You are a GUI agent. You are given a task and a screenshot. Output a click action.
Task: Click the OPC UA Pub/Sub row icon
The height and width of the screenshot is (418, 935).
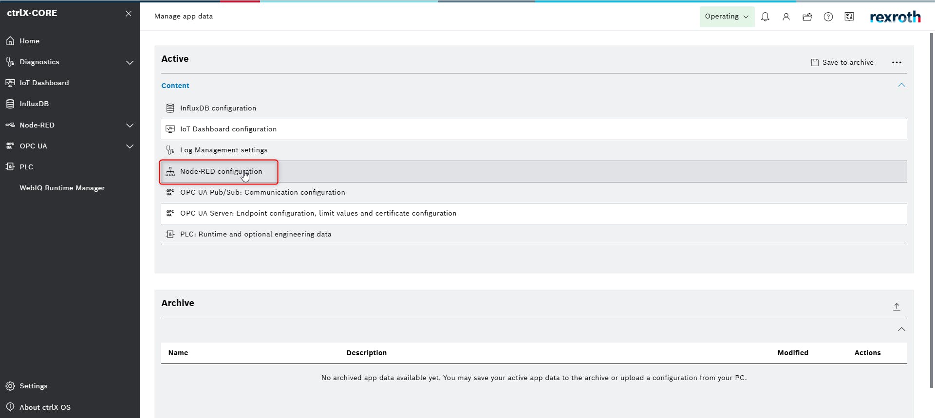point(170,192)
